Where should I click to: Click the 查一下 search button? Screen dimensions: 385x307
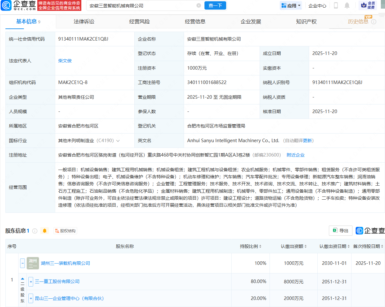point(215,5)
